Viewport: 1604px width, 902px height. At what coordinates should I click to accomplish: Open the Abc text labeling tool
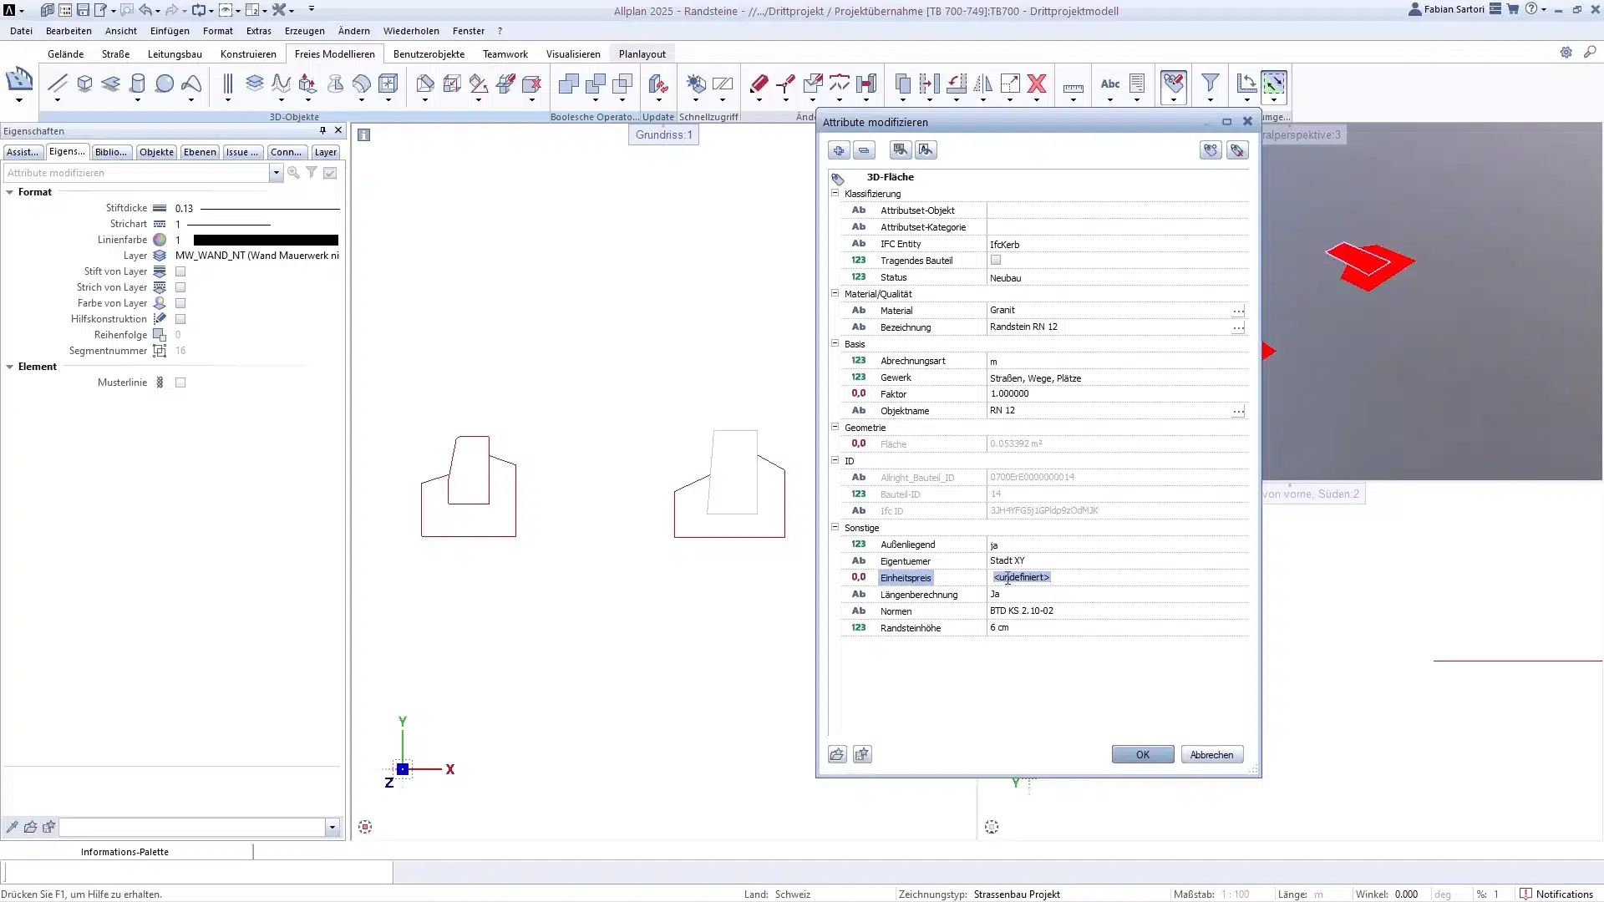1110,84
